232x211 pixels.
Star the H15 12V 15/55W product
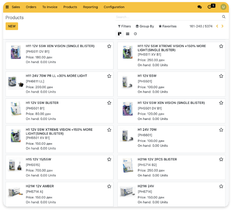click(109, 159)
